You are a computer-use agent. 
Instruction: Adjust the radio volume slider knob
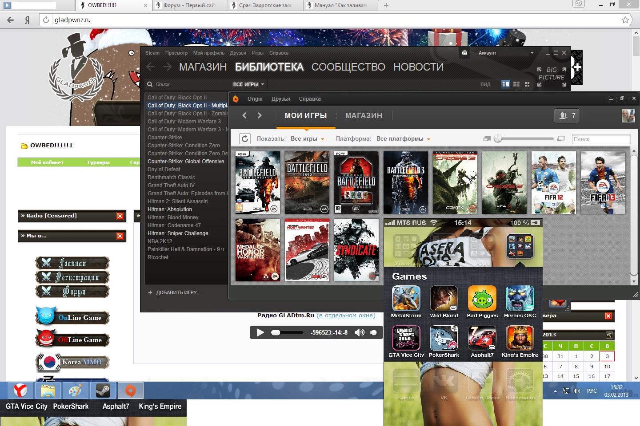click(373, 332)
